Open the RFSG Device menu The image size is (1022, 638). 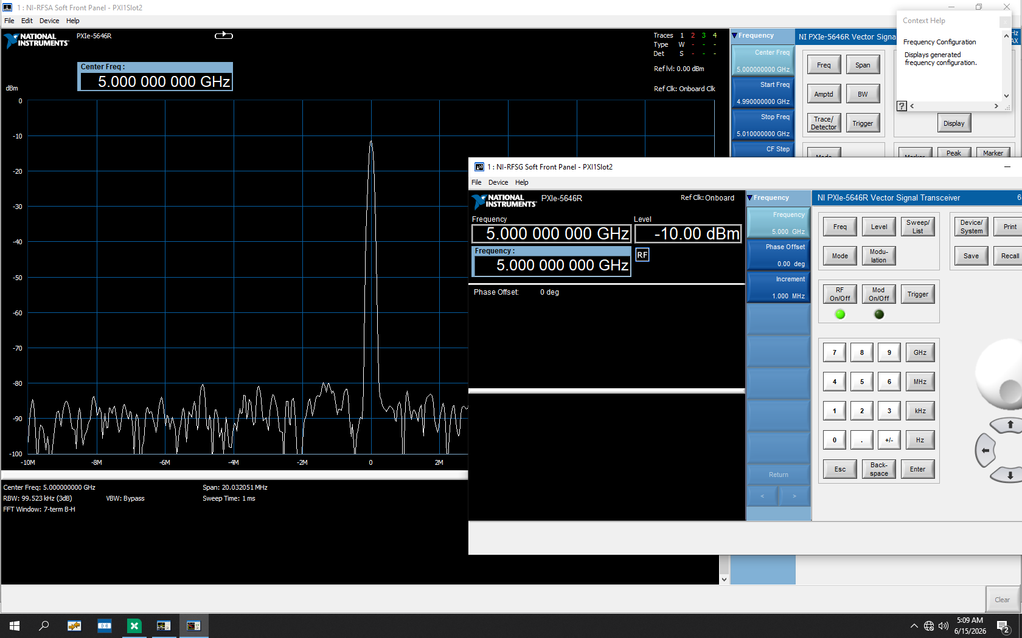click(498, 182)
